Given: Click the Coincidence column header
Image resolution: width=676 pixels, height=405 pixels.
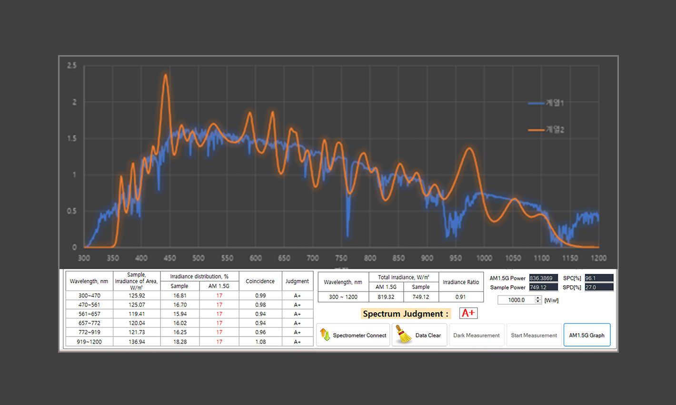Looking at the screenshot, I should click(x=260, y=281).
